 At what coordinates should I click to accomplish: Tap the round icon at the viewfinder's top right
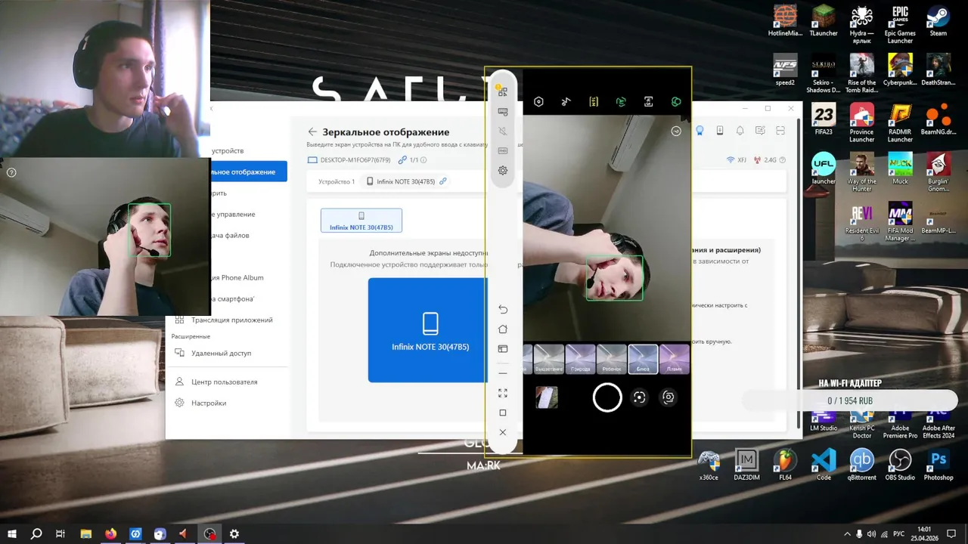(x=676, y=131)
